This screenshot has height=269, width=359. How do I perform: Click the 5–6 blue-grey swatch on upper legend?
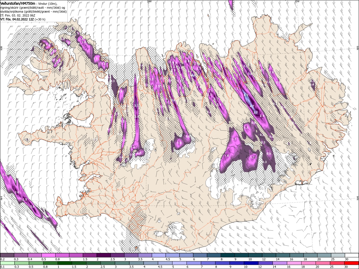pos(186,255)
